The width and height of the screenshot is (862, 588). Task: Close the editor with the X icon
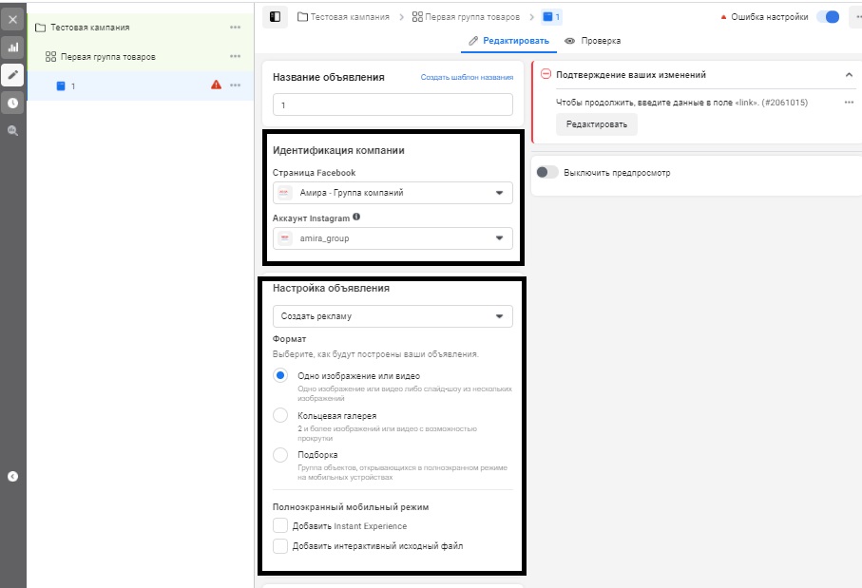(x=12, y=20)
